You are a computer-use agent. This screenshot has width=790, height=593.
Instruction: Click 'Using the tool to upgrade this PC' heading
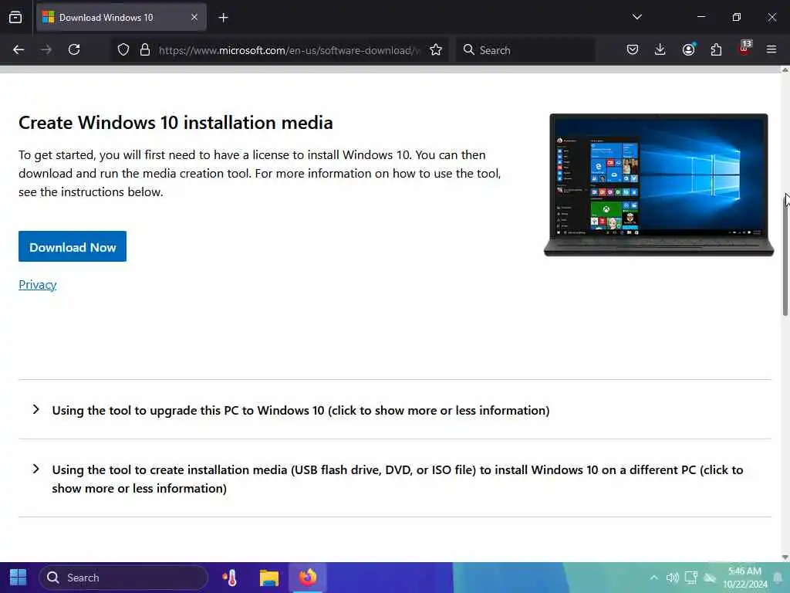(x=301, y=411)
